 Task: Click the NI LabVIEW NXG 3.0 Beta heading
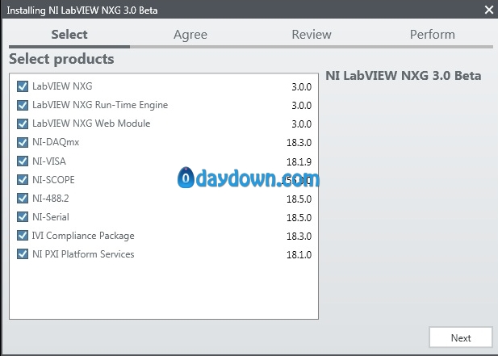point(404,76)
